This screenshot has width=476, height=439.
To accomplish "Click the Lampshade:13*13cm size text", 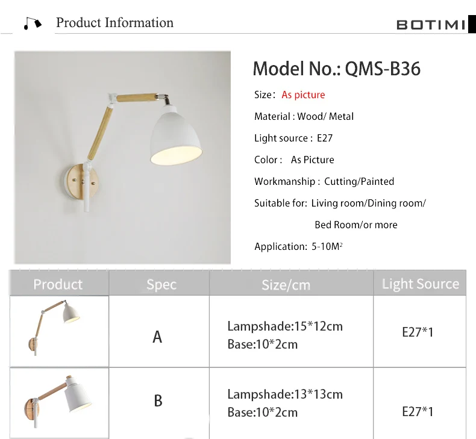I will pos(284,394).
